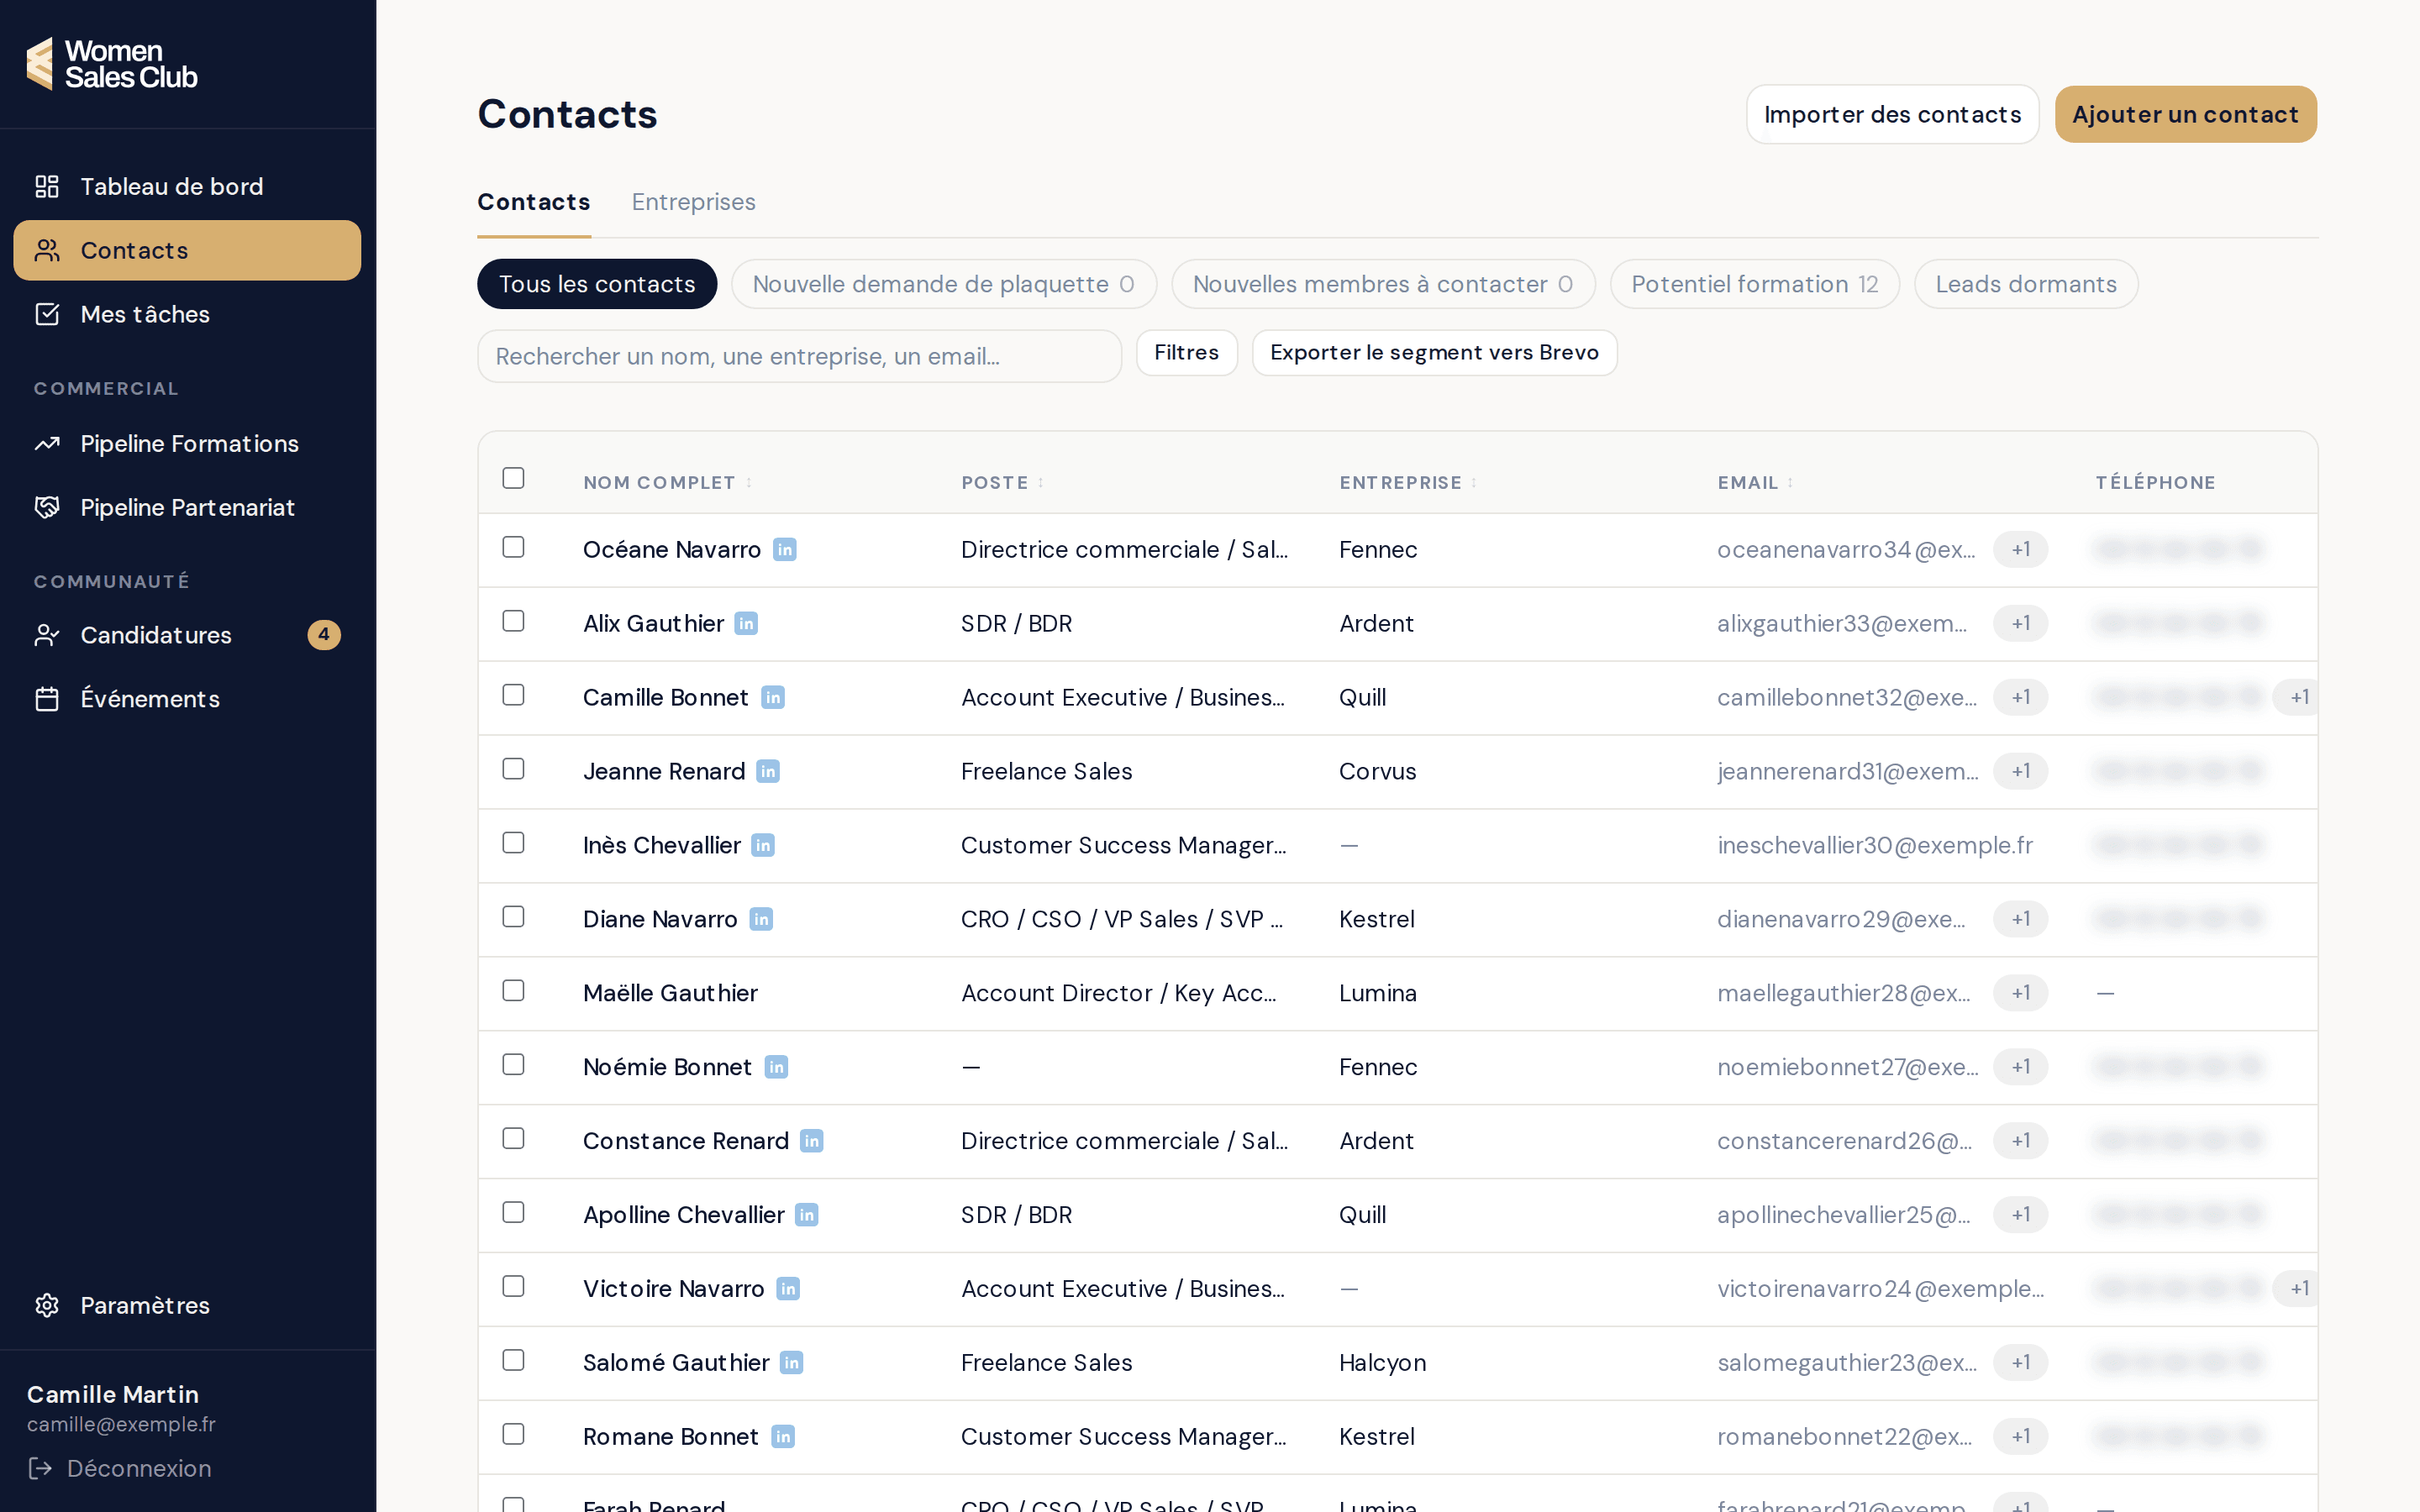Click Importer des contacts button
Viewport: 2420px width, 1512px height.
pos(1893,115)
